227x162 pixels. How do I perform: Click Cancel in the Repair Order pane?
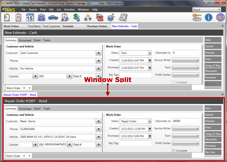pos(213,115)
